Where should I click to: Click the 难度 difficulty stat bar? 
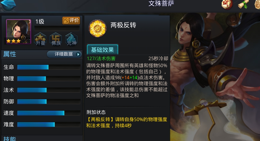click(49, 124)
